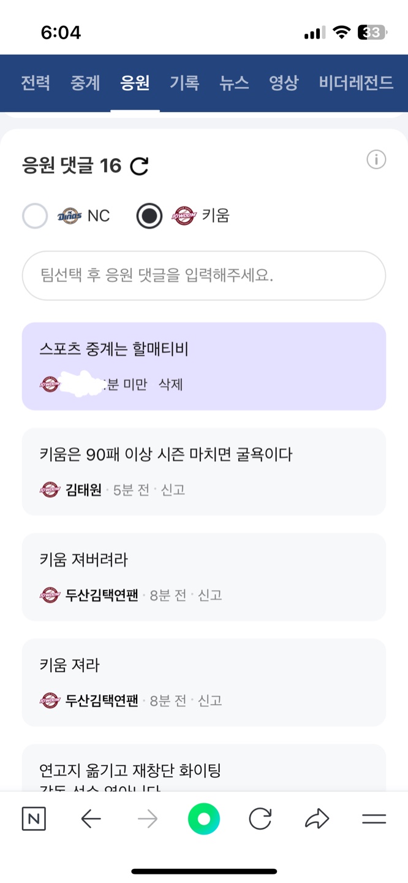Tap the Naver home N icon

pyautogui.click(x=34, y=819)
